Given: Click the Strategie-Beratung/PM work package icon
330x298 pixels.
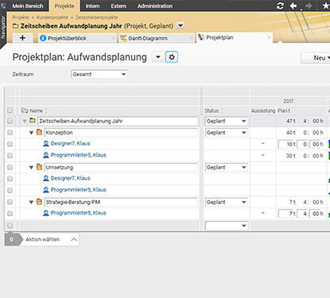Looking at the screenshot, I should point(39,202).
